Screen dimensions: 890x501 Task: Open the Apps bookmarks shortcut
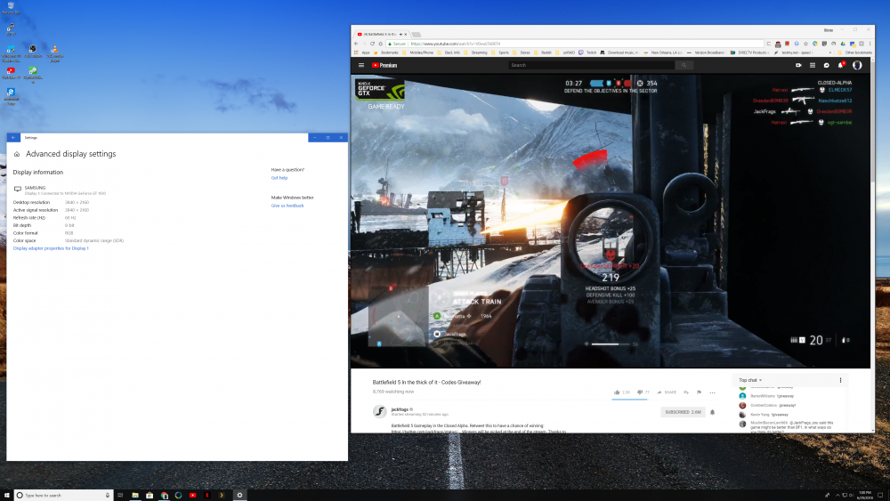tap(362, 53)
